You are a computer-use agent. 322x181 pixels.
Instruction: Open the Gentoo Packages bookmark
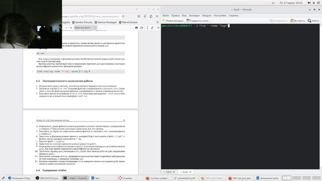click(106, 22)
